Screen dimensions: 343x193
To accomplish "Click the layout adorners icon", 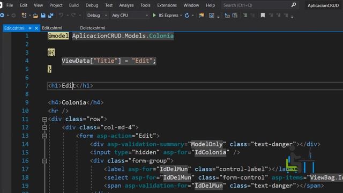I will coord(235,16).
